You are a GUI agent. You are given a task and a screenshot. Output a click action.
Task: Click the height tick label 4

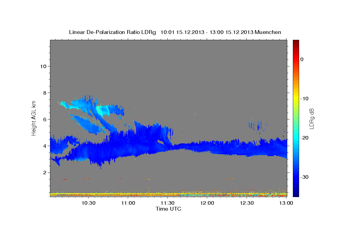tap(44, 146)
